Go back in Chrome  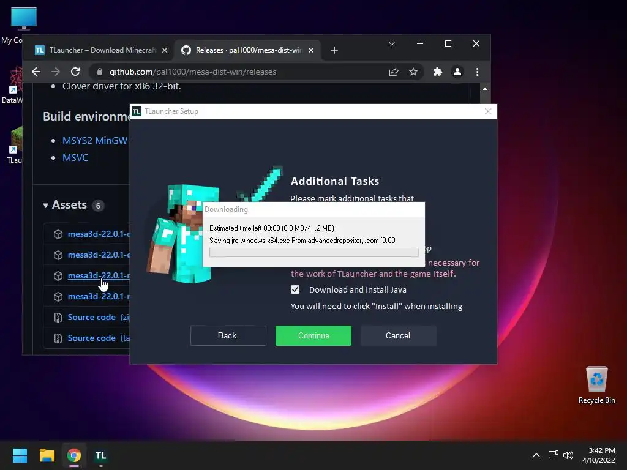coord(36,72)
